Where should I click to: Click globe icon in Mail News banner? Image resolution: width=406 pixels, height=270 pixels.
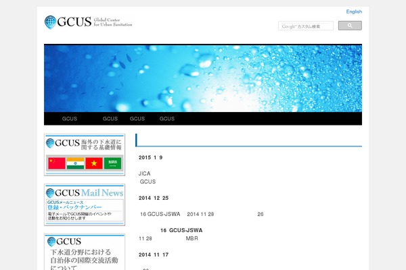[x=50, y=193]
